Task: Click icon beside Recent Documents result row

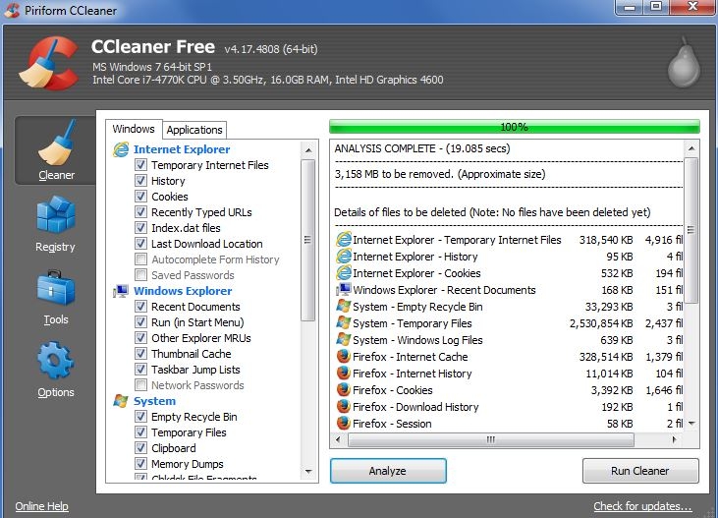Action: click(344, 290)
